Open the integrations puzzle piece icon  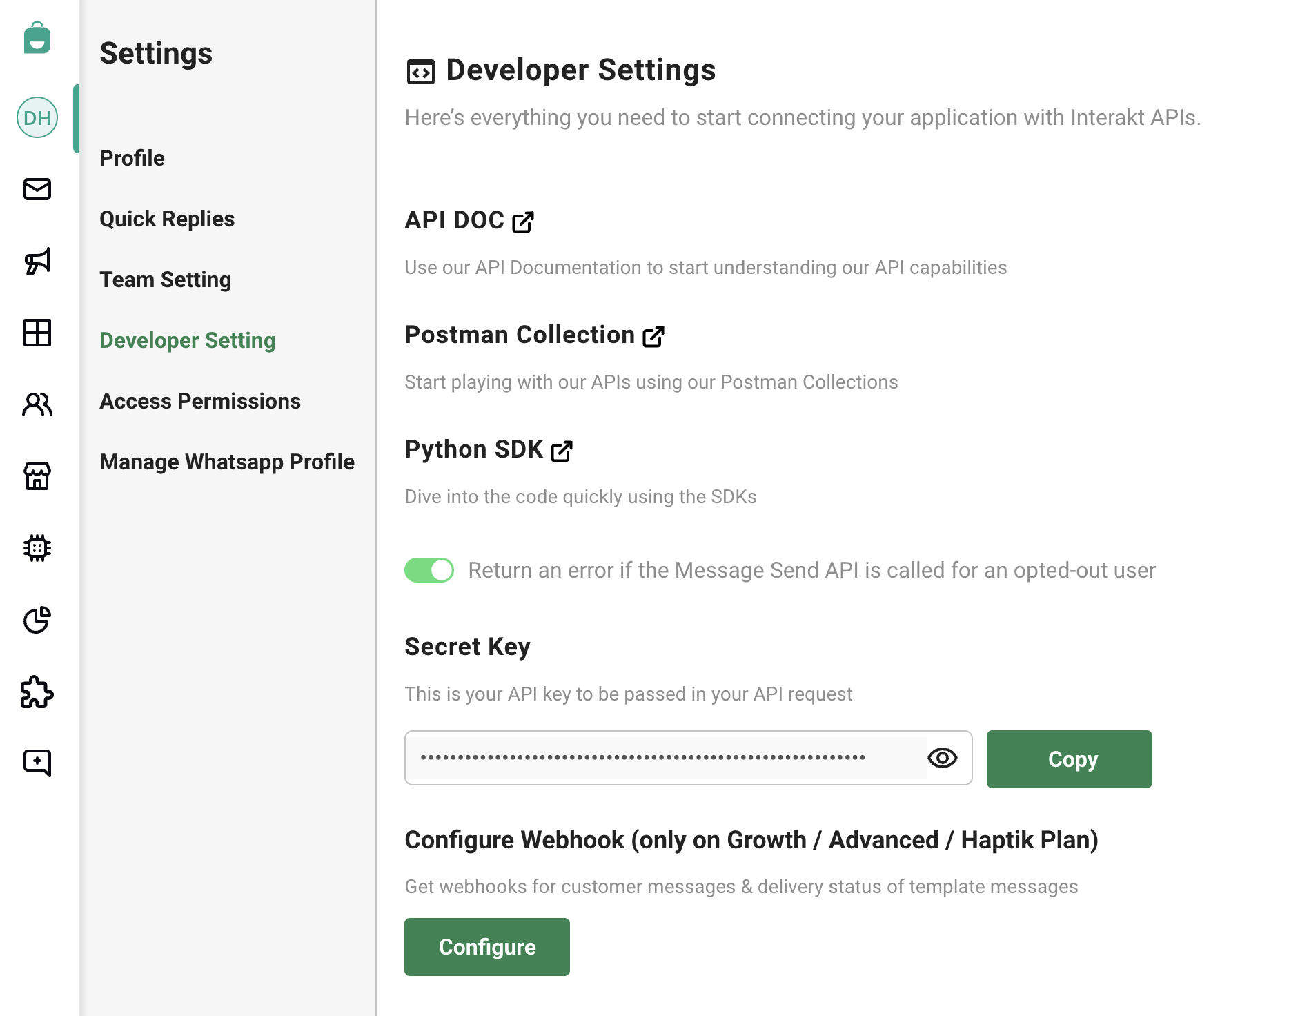tap(37, 692)
